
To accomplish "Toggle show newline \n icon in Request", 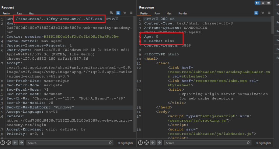I will 125,13.
